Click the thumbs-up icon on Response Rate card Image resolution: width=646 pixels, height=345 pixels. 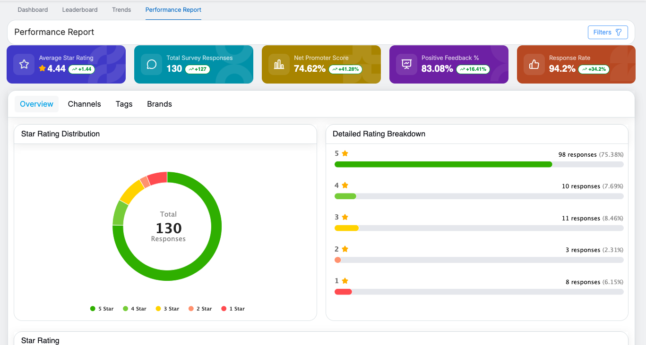pos(534,64)
